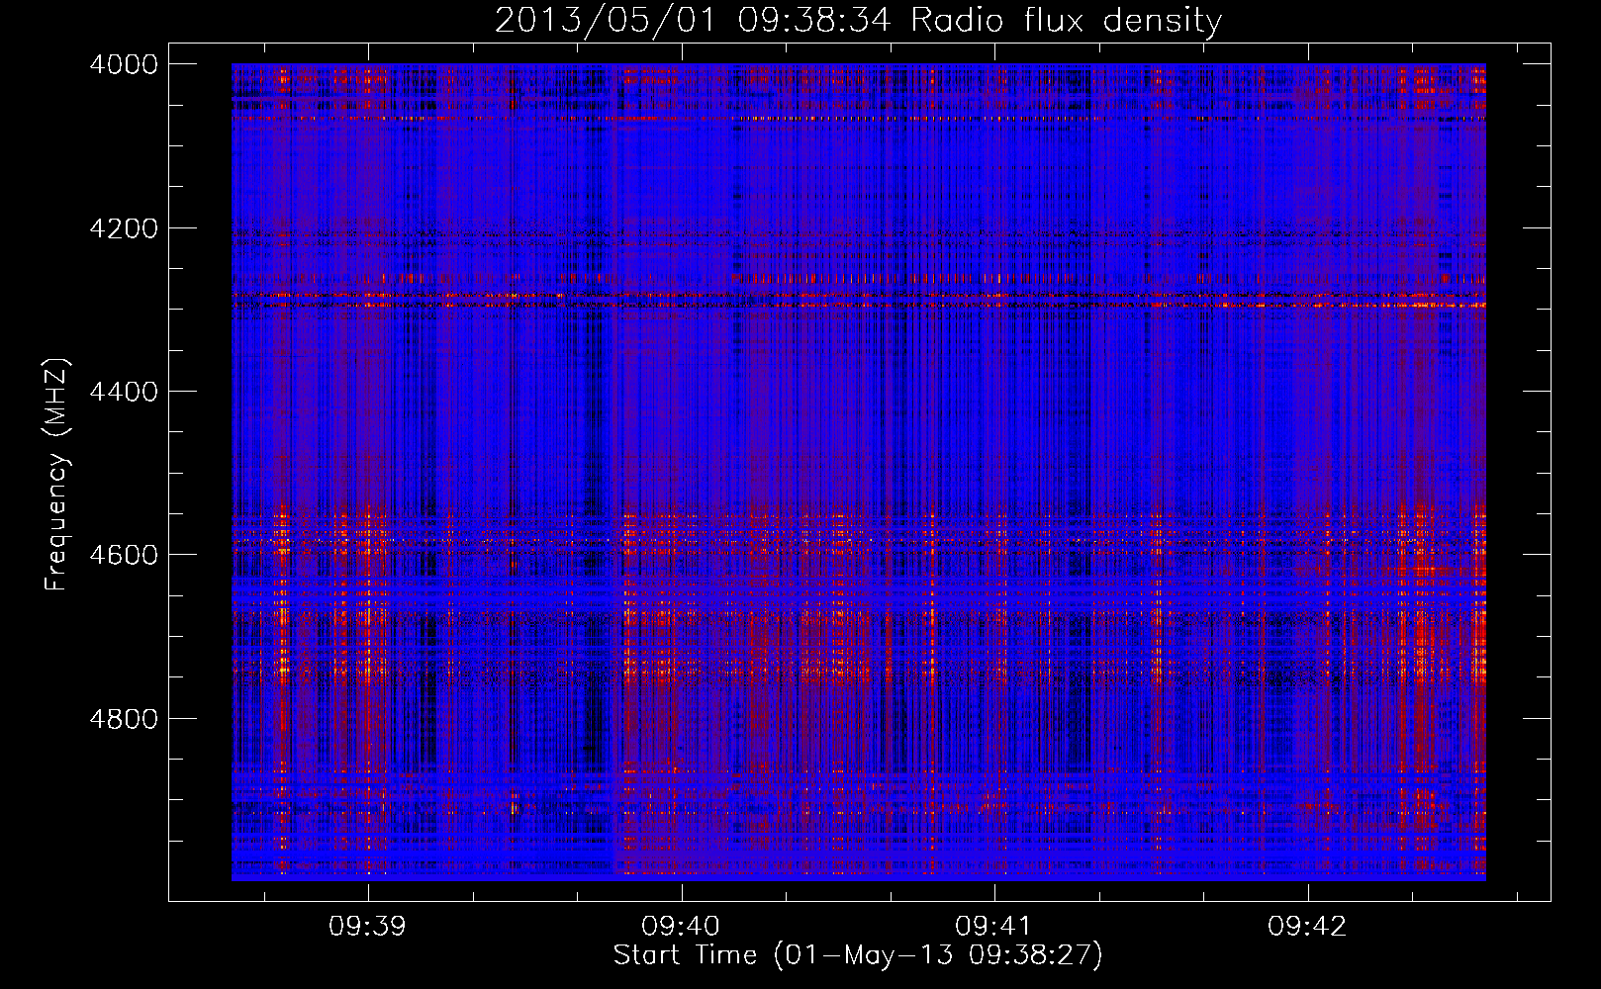Click the 4600 frequency axis label
This screenshot has height=989, width=1601.
point(124,555)
